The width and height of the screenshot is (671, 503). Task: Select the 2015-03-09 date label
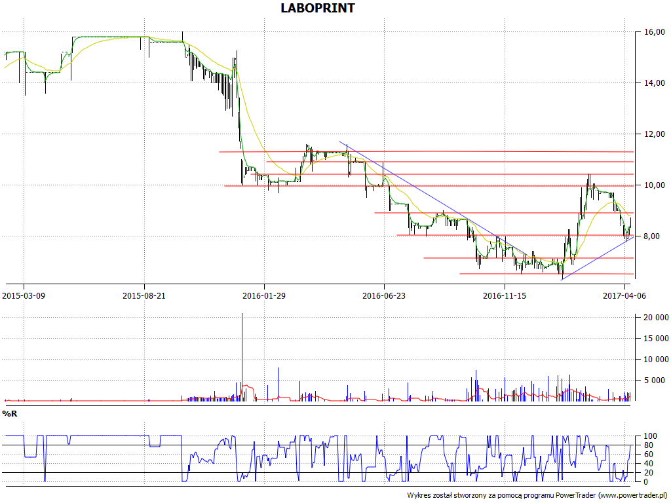tap(24, 295)
